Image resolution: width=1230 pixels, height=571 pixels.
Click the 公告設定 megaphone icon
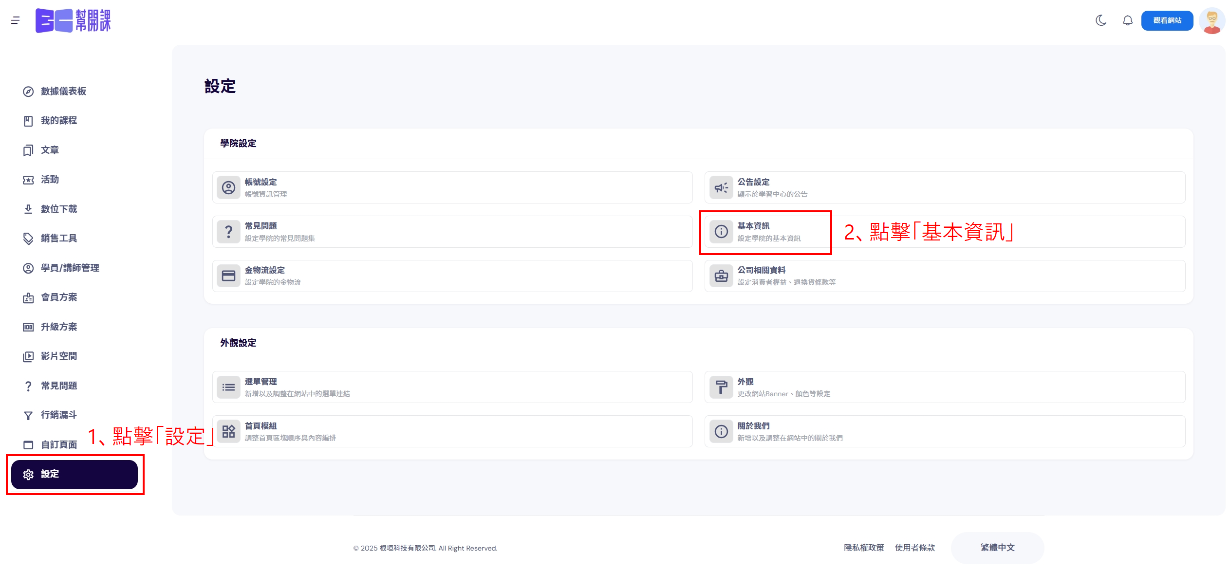(x=721, y=187)
